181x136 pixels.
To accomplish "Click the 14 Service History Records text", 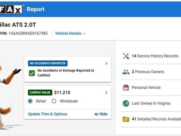I will pyautogui.click(x=155, y=56).
